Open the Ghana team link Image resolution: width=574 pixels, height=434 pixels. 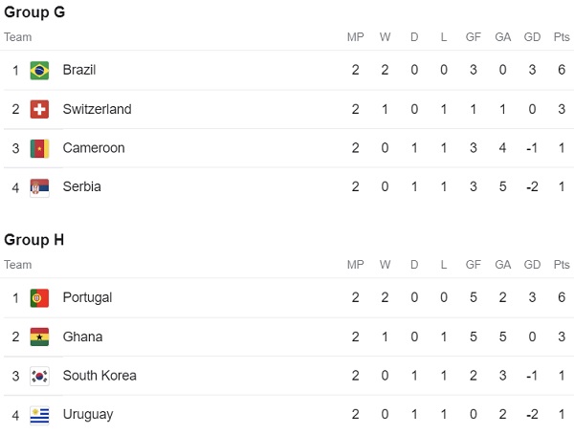click(x=82, y=336)
